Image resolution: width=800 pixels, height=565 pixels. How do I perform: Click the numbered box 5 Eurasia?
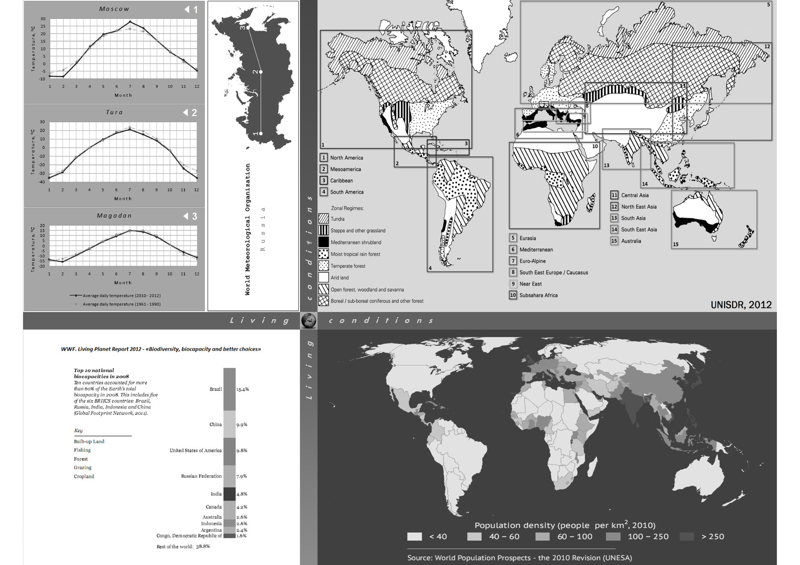(513, 238)
